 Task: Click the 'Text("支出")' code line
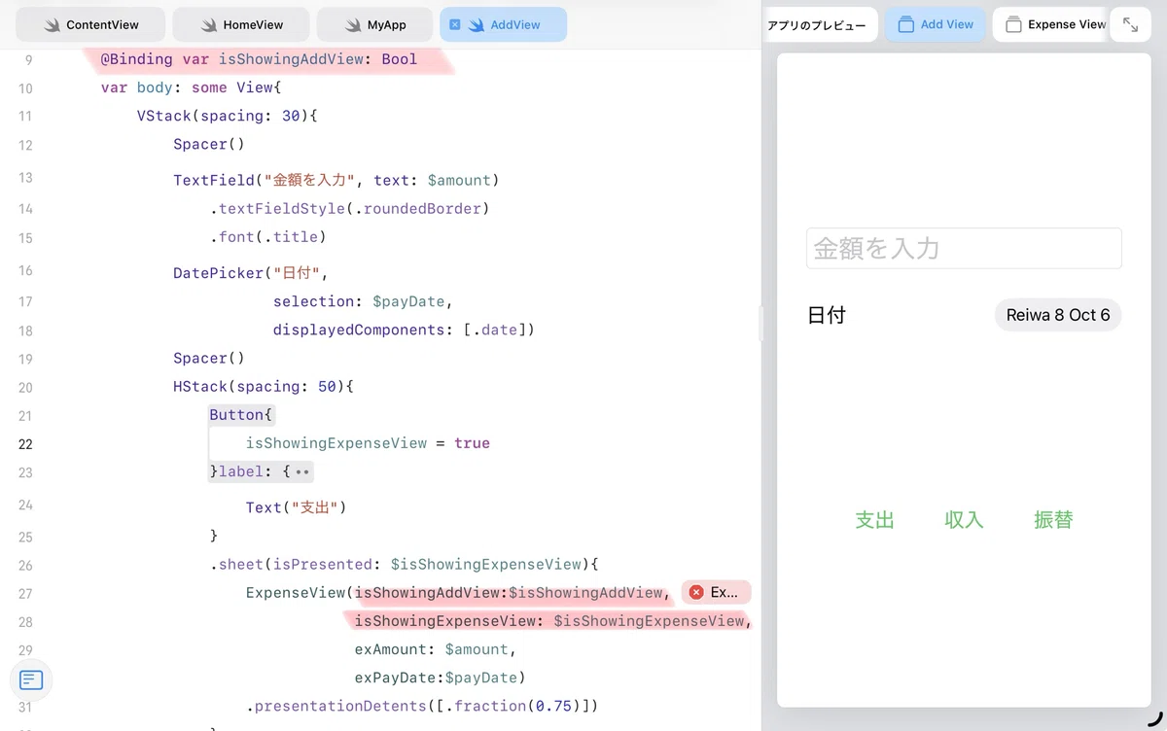(296, 507)
